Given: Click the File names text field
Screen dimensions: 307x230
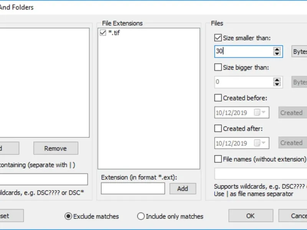Looking at the screenshot, I should (x=261, y=174).
